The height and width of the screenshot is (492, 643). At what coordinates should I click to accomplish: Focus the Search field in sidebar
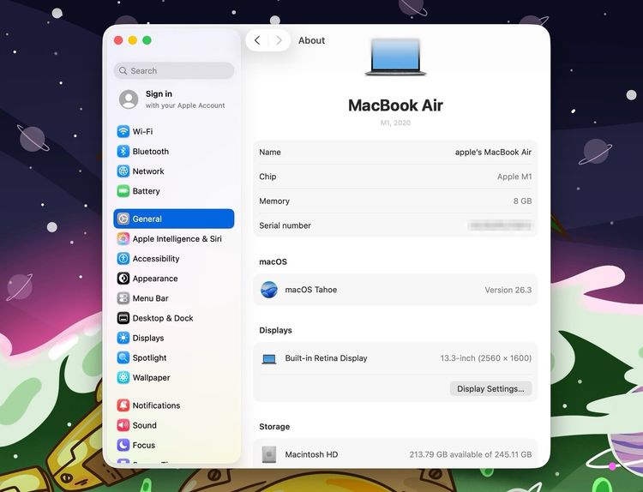[x=174, y=70]
